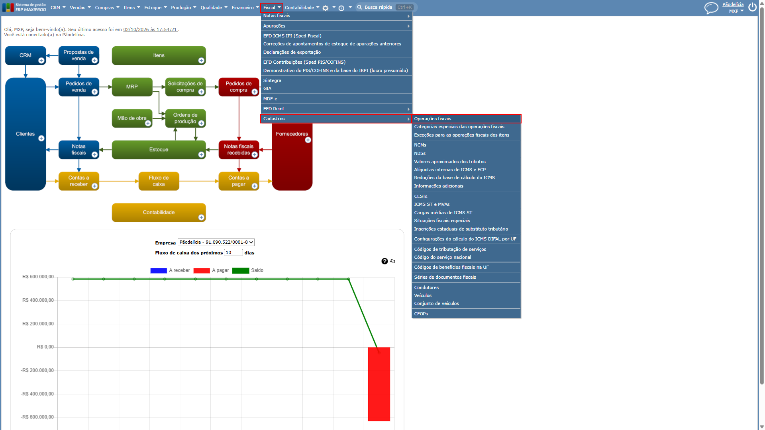Click the cash flow days input field
The image size is (765, 430).
point(233,252)
